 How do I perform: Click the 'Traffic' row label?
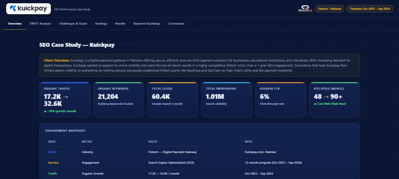pyautogui.click(x=53, y=174)
